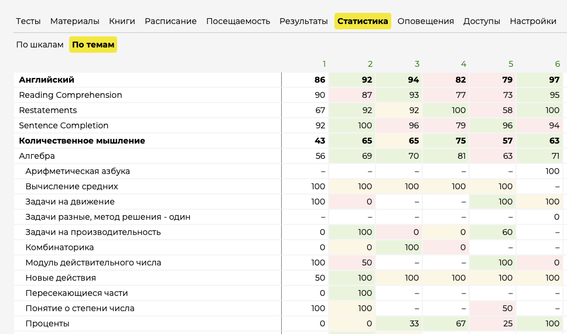Click the active Статистика tab
The height and width of the screenshot is (334, 567).
363,21
